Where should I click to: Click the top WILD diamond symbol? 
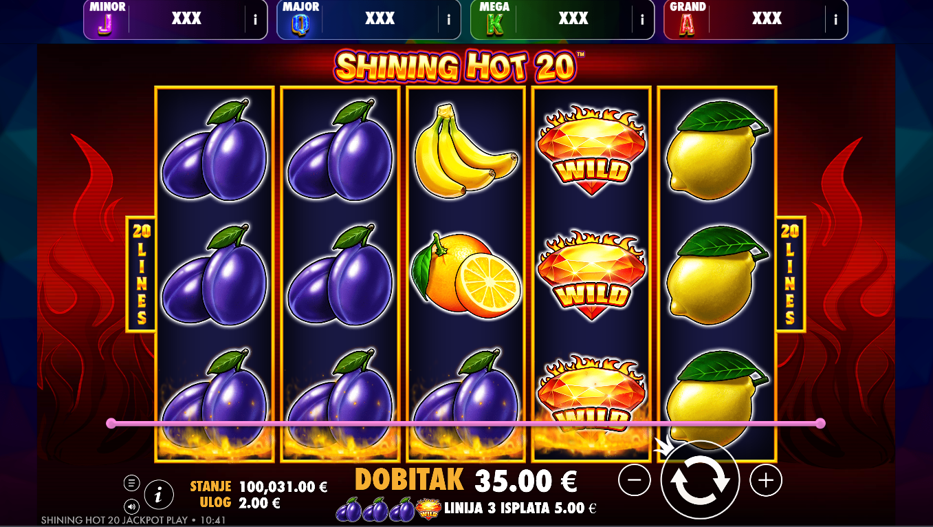(591, 150)
